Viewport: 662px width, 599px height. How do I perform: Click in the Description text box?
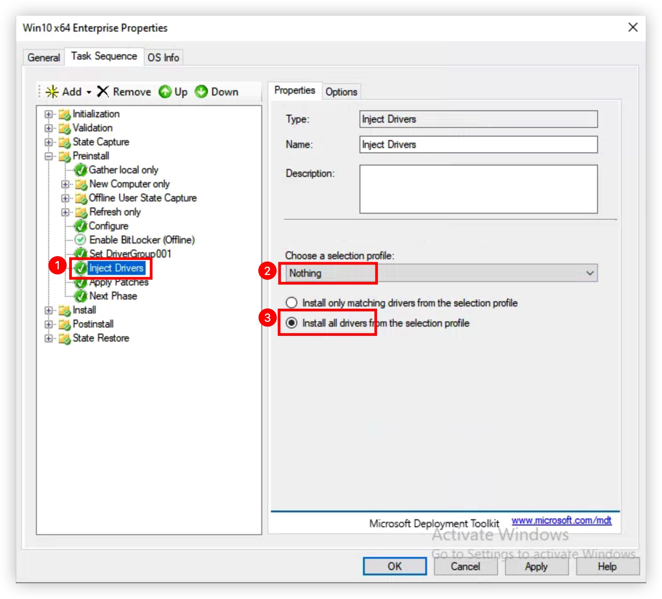[478, 189]
